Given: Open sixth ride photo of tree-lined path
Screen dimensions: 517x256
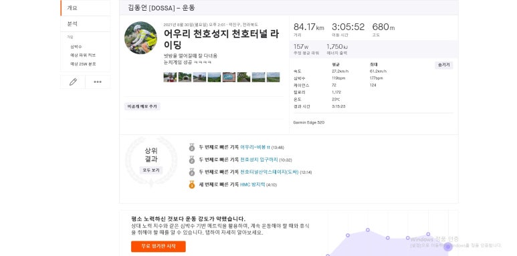Looking at the screenshot, I should (x=243, y=77).
